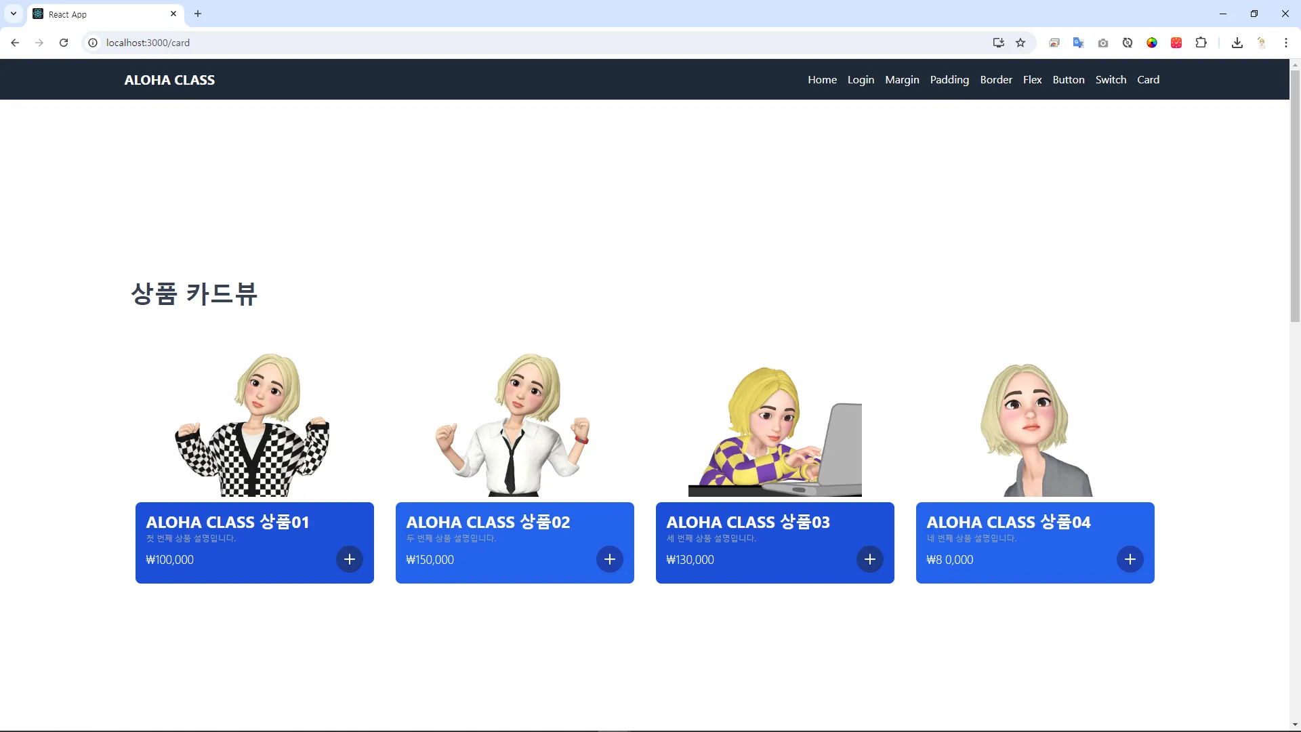Viewport: 1301px width, 732px height.
Task: Click plus button on 상품01 card
Action: [x=350, y=559]
